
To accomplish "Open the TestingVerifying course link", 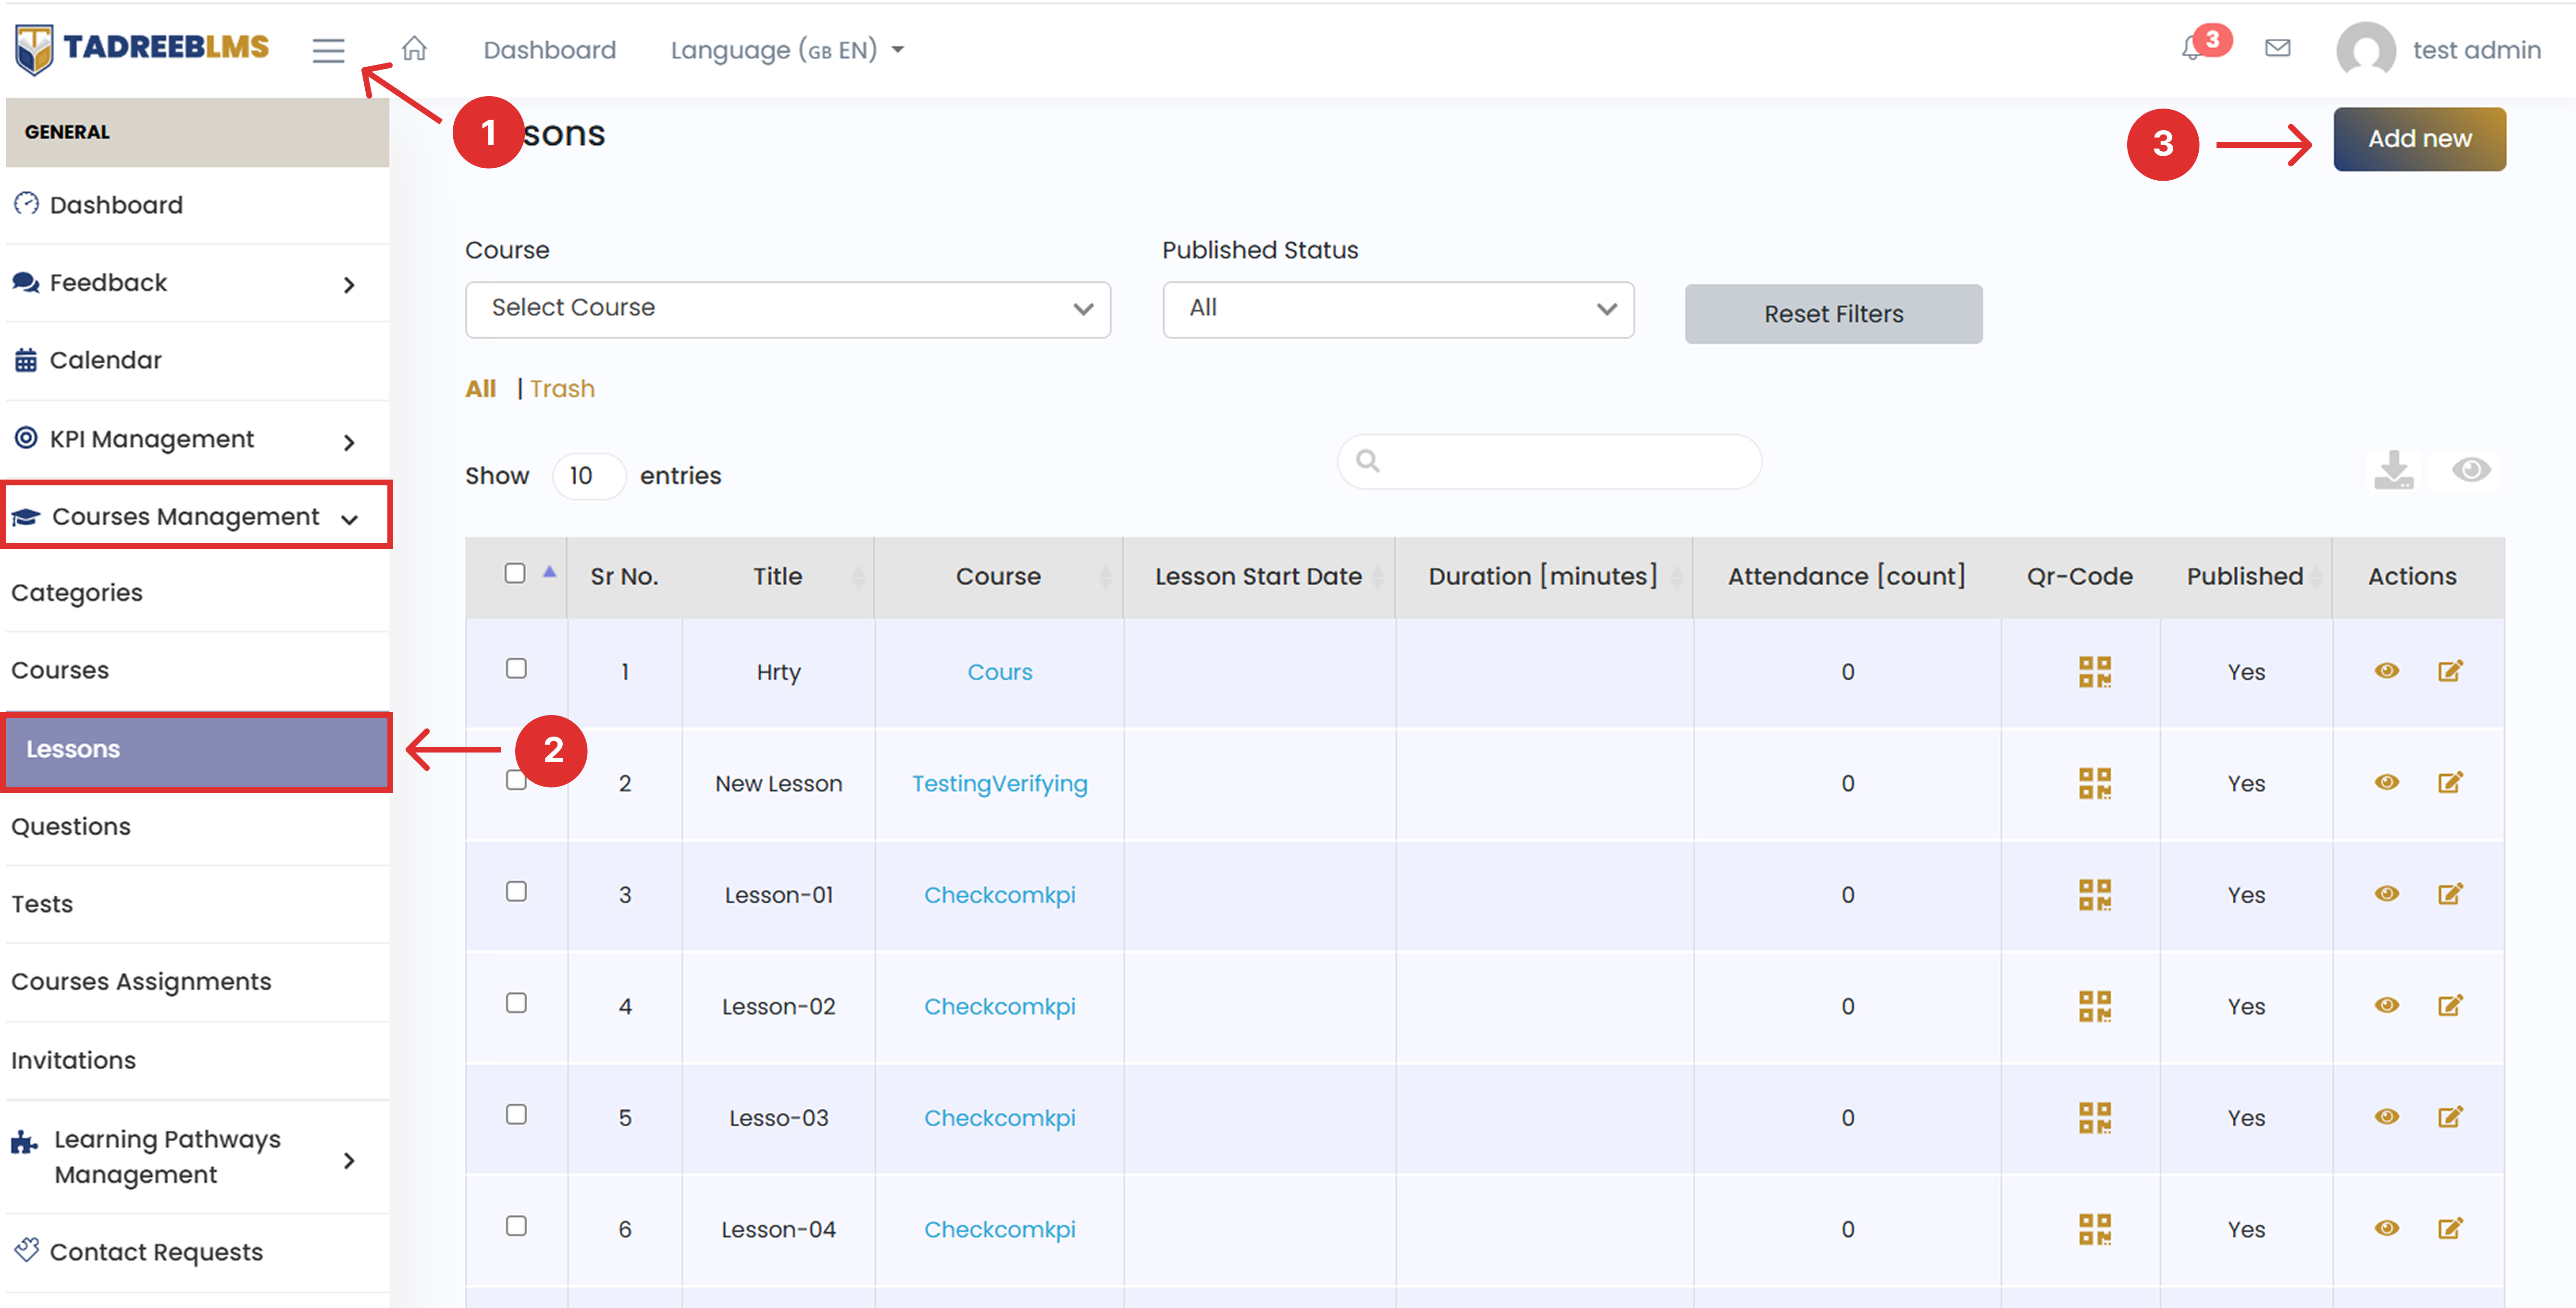I will click(x=999, y=784).
